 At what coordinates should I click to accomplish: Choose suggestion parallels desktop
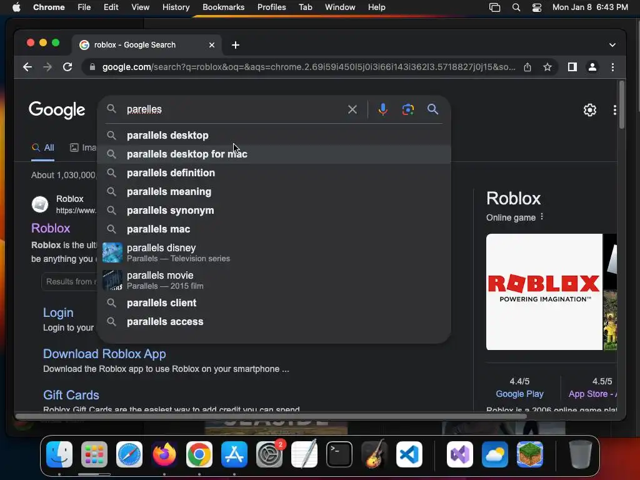tap(274, 135)
